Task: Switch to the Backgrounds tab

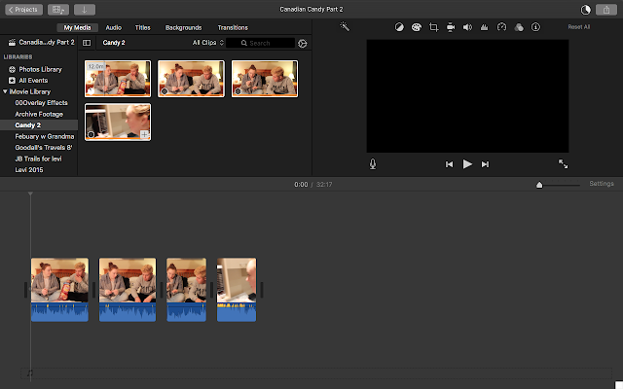Action: coord(184,27)
